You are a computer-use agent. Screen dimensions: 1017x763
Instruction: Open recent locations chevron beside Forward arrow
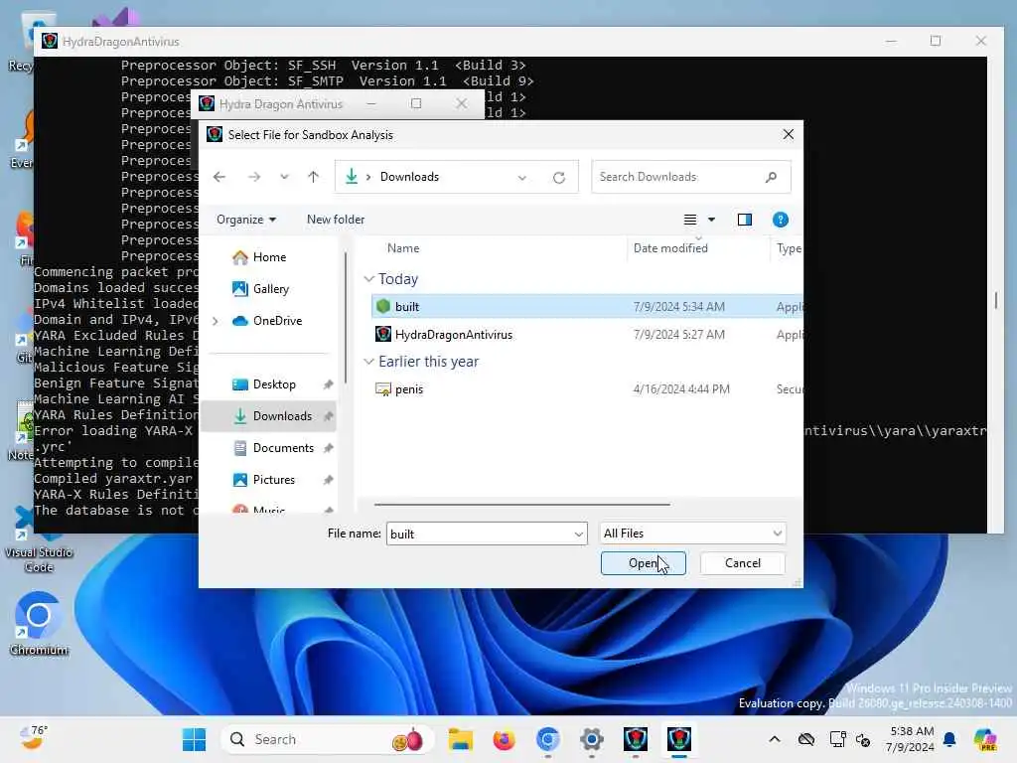284,177
